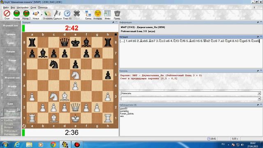Expand the chat message history dropdown
263x148 pixels.
tap(259, 99)
